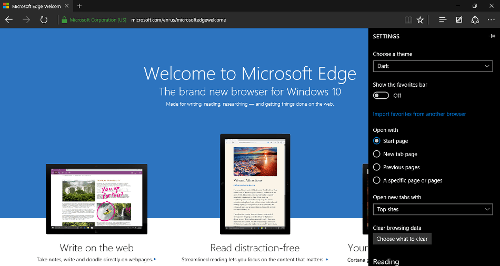Add page to favorites with star icon
Image resolution: width=500 pixels, height=266 pixels.
click(420, 20)
